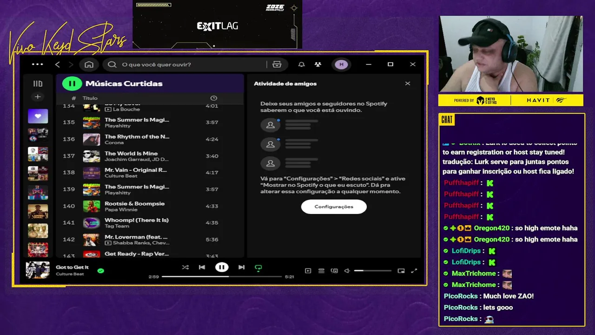Open artist 'Joachim Garraud, JD D...' link

click(137, 159)
